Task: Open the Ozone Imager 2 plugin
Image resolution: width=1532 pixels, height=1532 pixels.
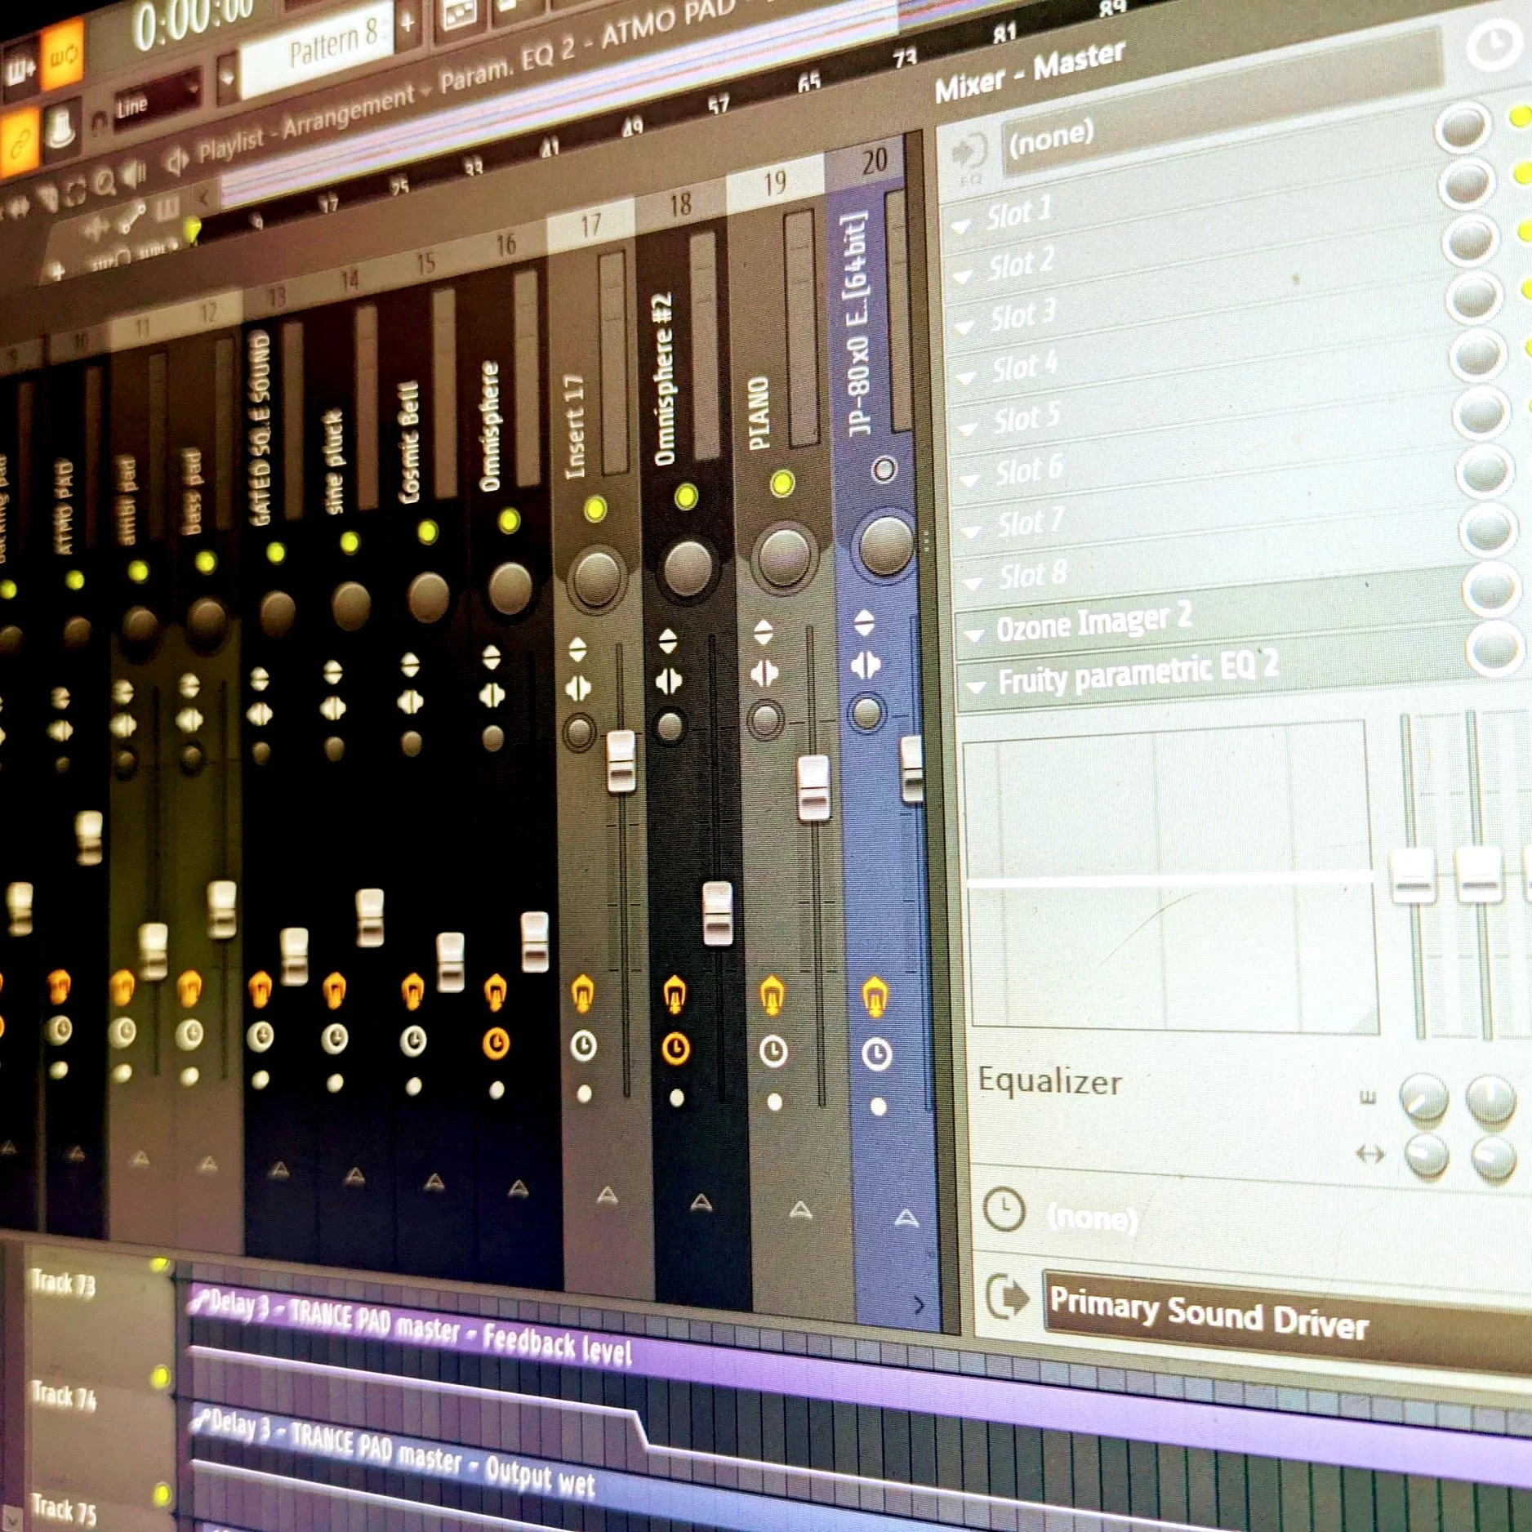Action: coord(1093,624)
